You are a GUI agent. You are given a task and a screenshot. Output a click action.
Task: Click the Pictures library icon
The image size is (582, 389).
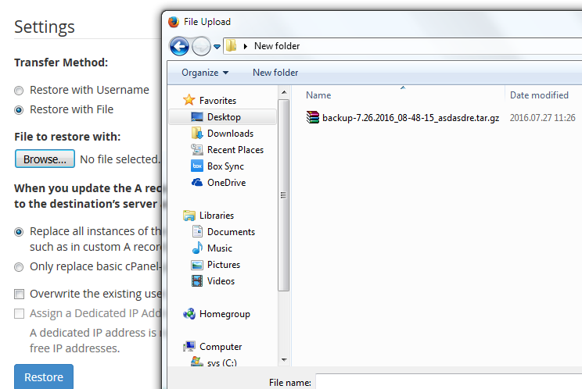197,265
